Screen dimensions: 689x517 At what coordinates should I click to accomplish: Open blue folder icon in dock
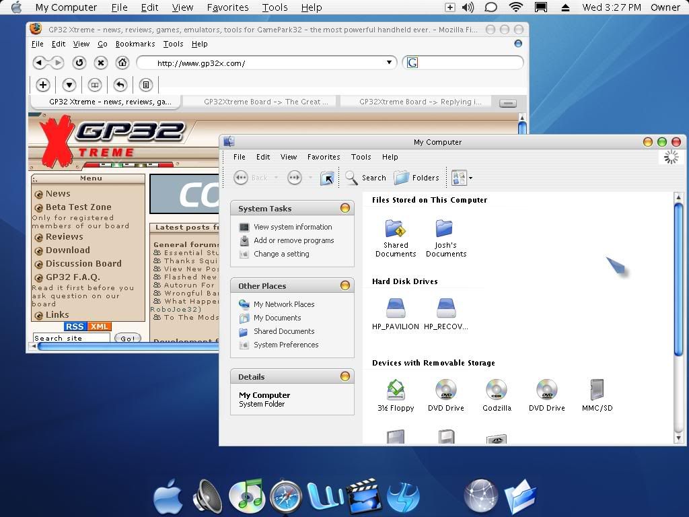coord(520,497)
